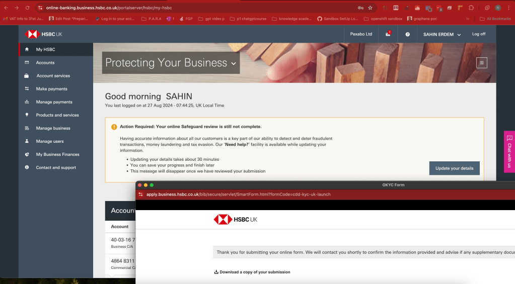Open All Bookmarks folder
This screenshot has width=515, height=284.
(x=495, y=19)
